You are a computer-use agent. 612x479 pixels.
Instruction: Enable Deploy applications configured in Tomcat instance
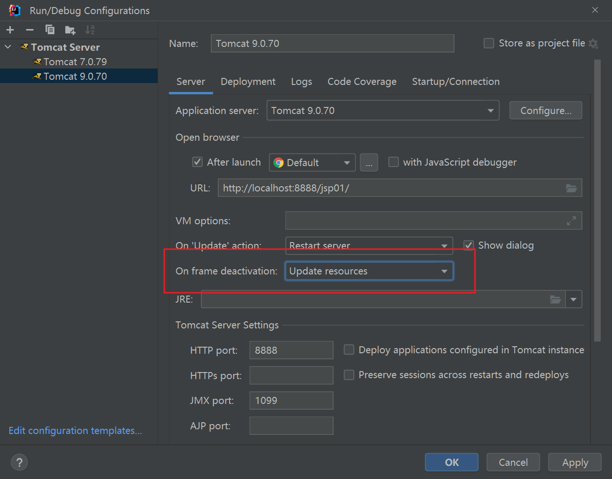(x=349, y=350)
